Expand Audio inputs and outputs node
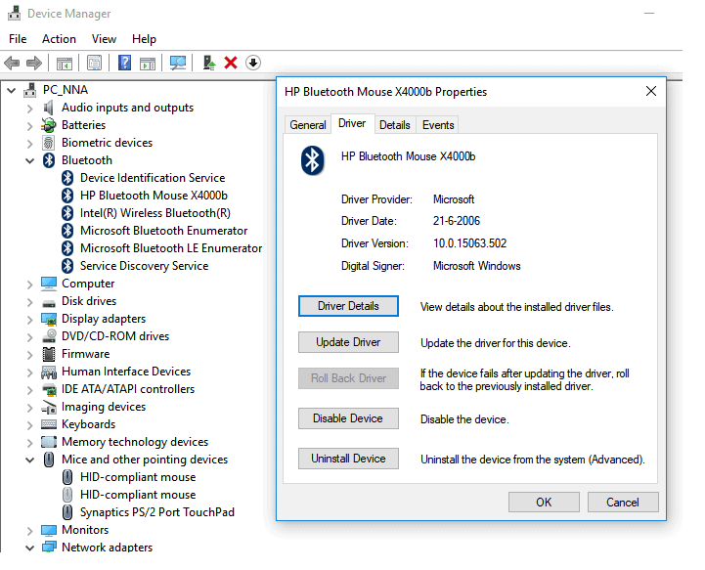This screenshot has width=705, height=570. (29, 109)
